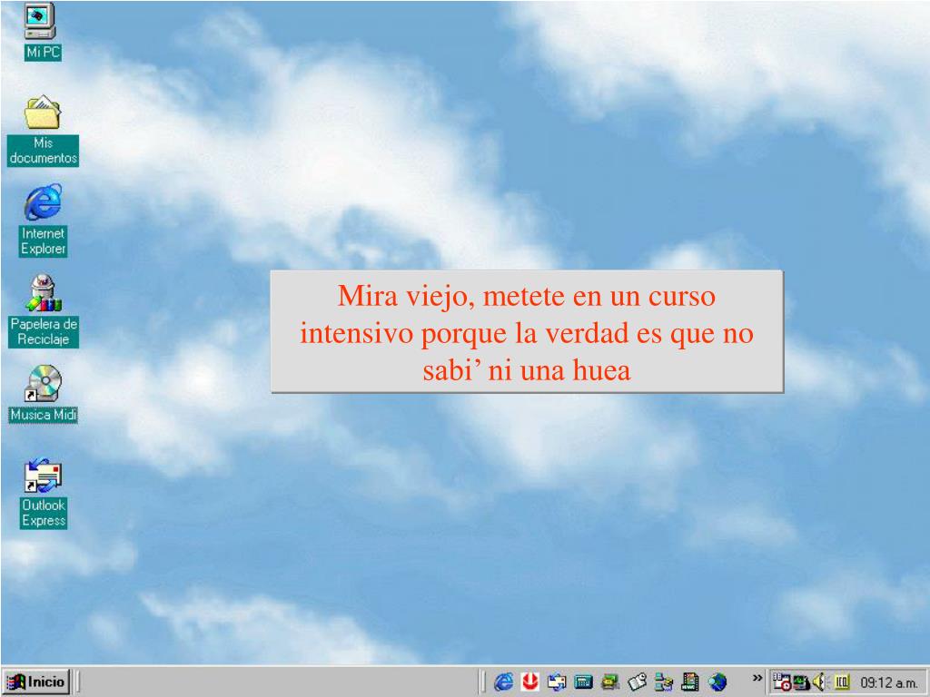This screenshot has height=697, width=930.
Task: Open the task scheduler tray icon
Action: [782, 682]
